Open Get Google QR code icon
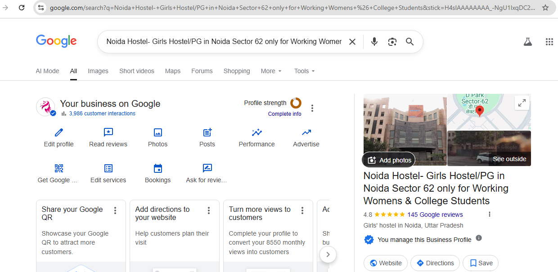558x272 pixels. coord(59,168)
